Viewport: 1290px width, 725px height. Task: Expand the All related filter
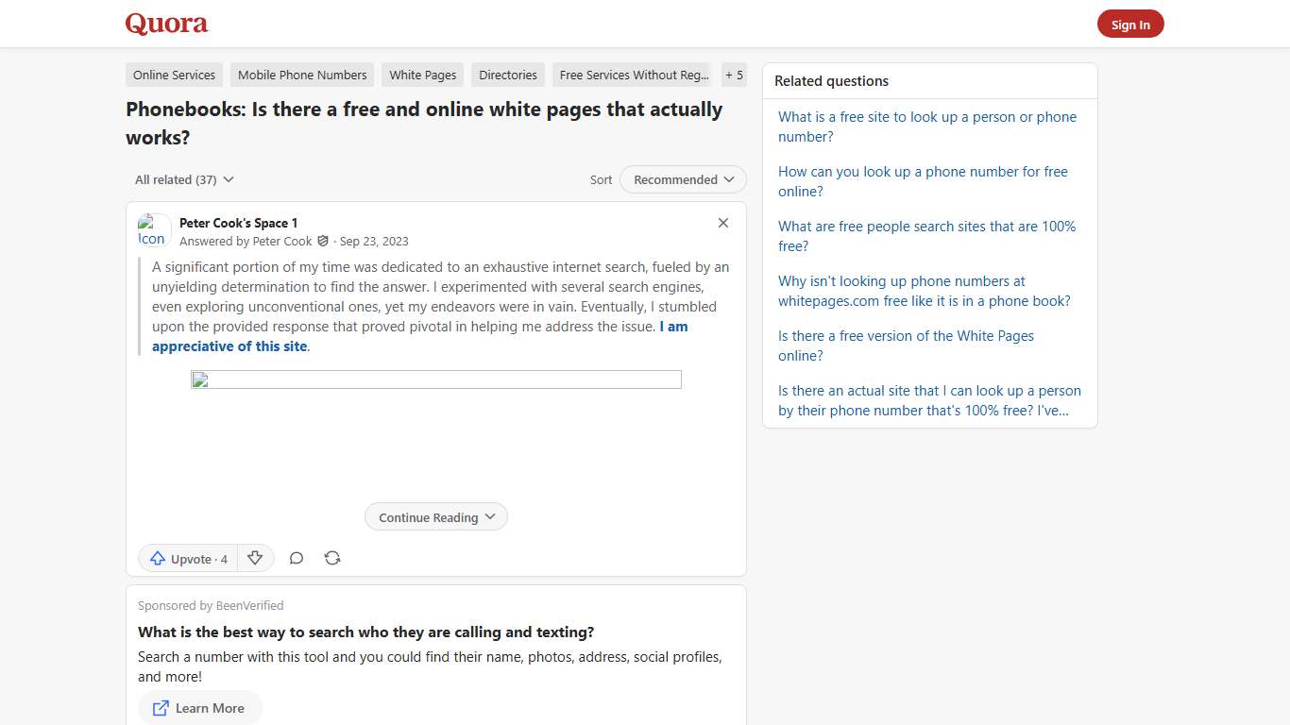(183, 179)
